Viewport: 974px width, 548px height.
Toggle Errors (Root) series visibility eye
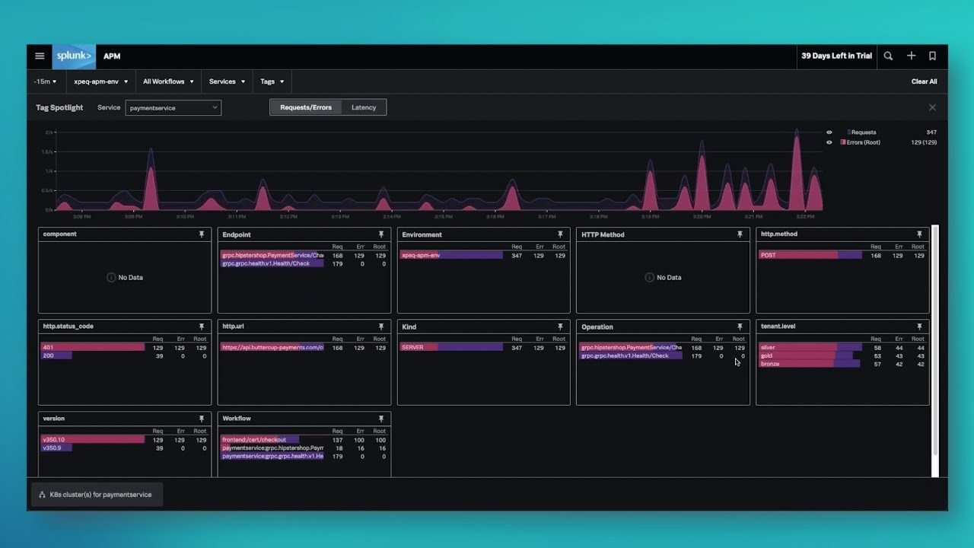[x=829, y=142]
